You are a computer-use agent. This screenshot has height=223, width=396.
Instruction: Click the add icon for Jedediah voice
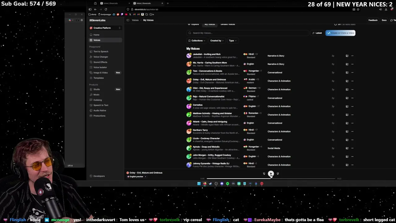tap(347, 56)
